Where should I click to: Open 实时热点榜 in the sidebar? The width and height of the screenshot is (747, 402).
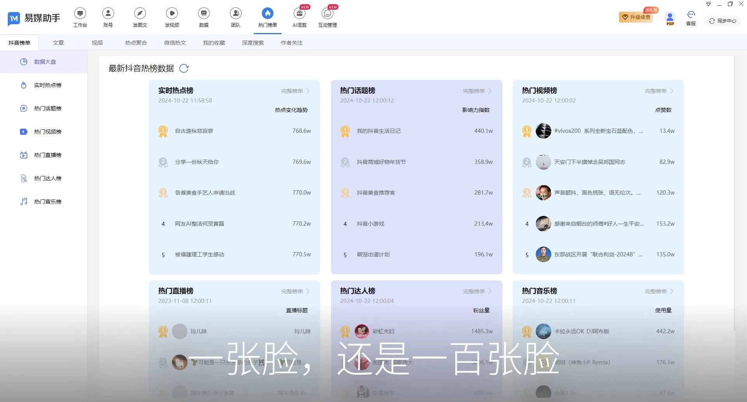[44, 85]
